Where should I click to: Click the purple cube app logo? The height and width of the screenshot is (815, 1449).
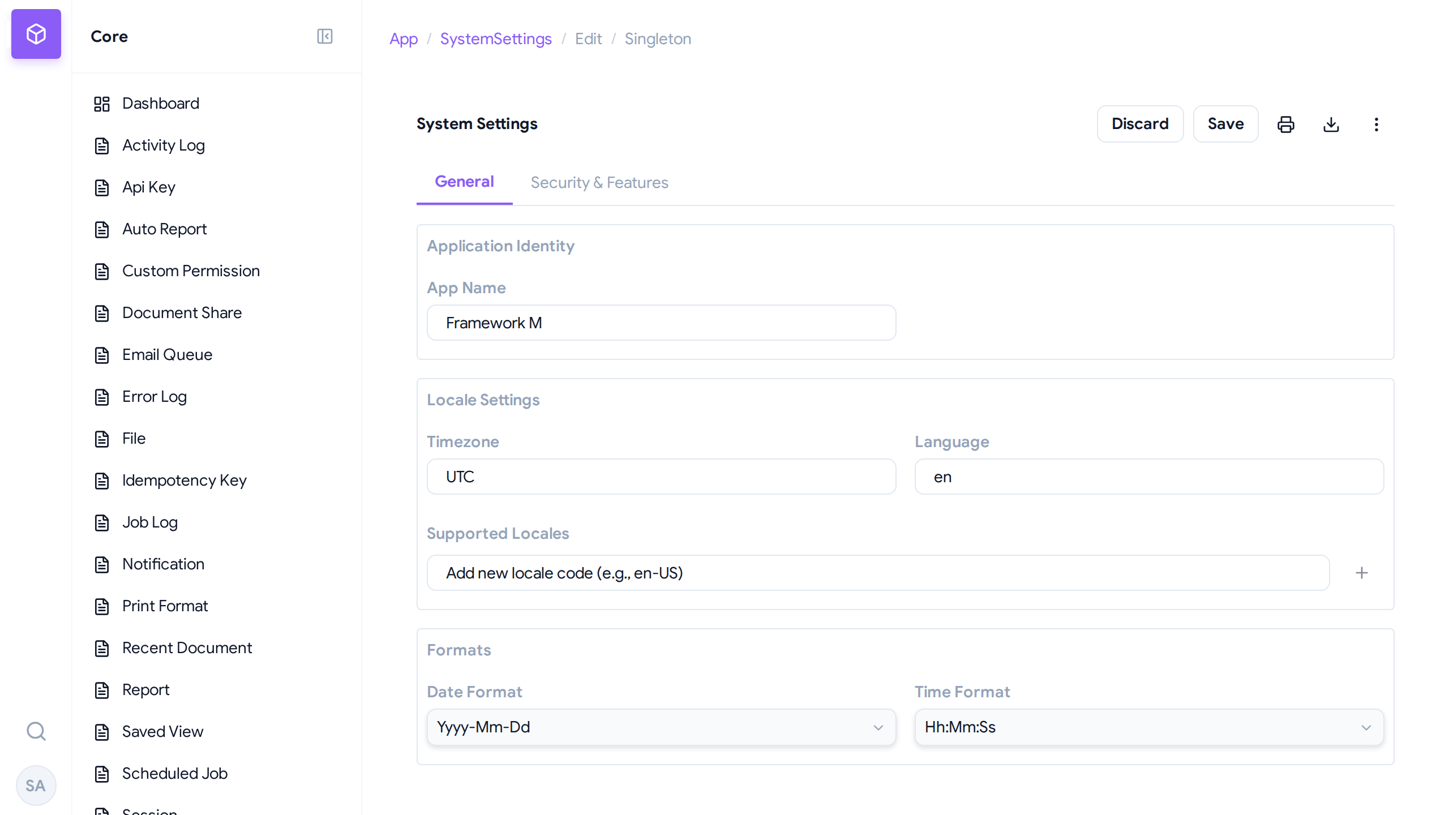pos(36,34)
